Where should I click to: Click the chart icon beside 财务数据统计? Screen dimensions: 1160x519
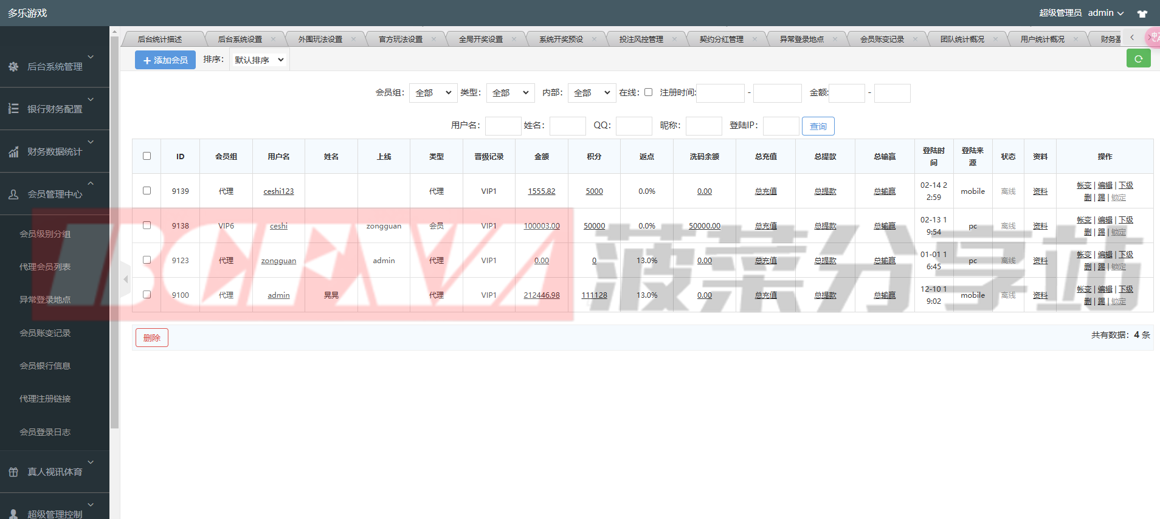coord(13,152)
